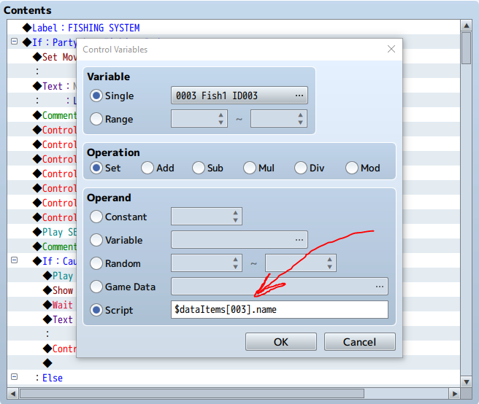Click the Constant value stepper arrows
Image resolution: width=479 pixels, height=404 pixels.
pyautogui.click(x=236, y=217)
